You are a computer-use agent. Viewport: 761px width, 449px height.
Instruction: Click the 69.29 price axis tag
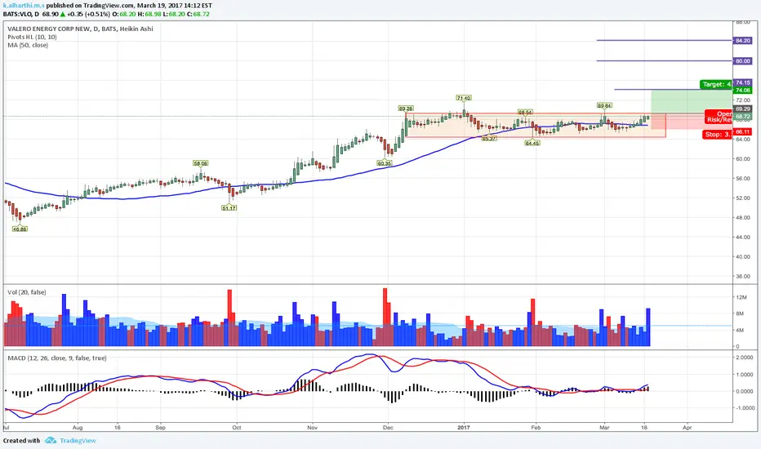pyautogui.click(x=742, y=109)
